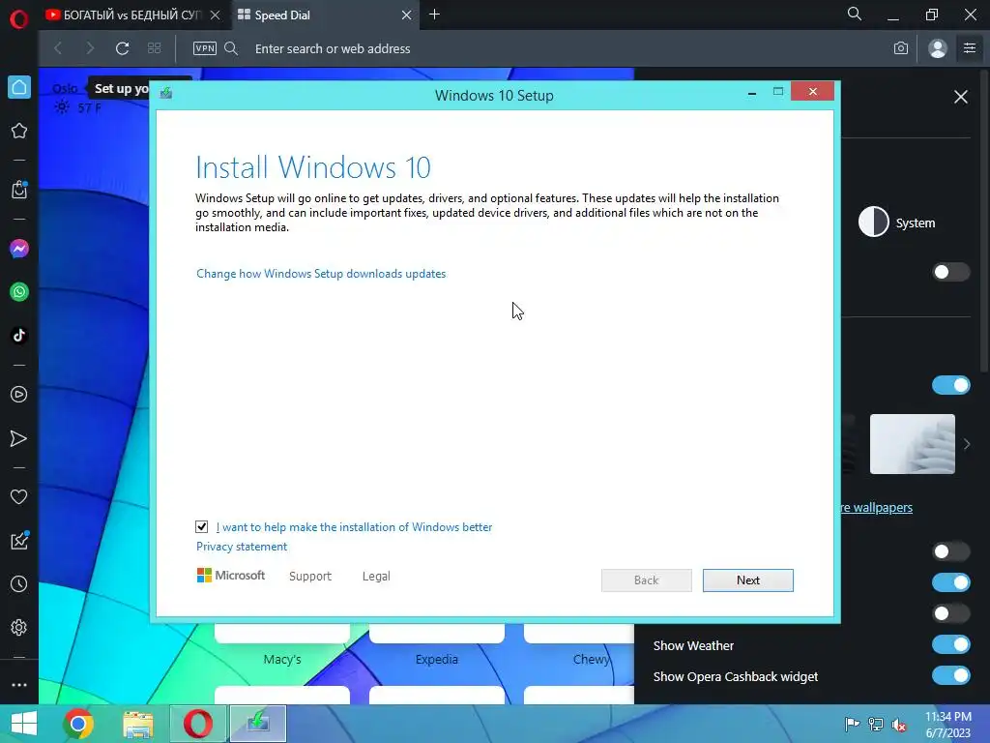Launch Google Chrome from taskbar
Screen dimensions: 990x743
[78, 724]
